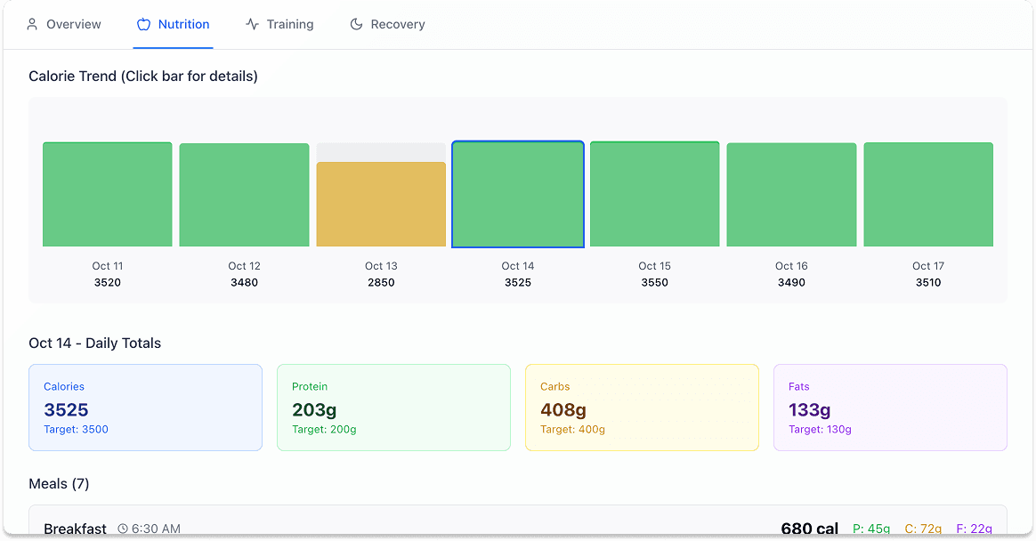Select the Oct 11 calorie bar

(108, 195)
